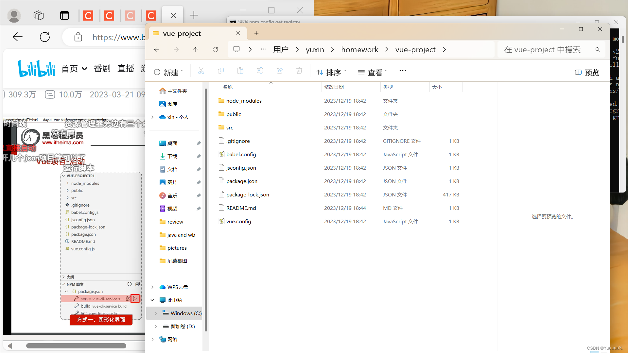Select the vue-project Explorer tab
Image resolution: width=628 pixels, height=353 pixels.
pyautogui.click(x=182, y=33)
